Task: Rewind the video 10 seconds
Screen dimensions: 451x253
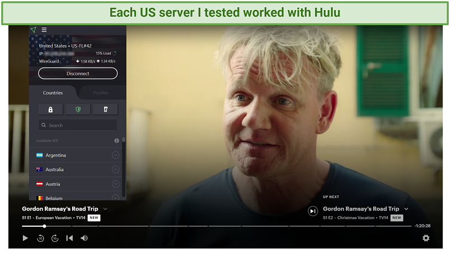Action: 40,238
